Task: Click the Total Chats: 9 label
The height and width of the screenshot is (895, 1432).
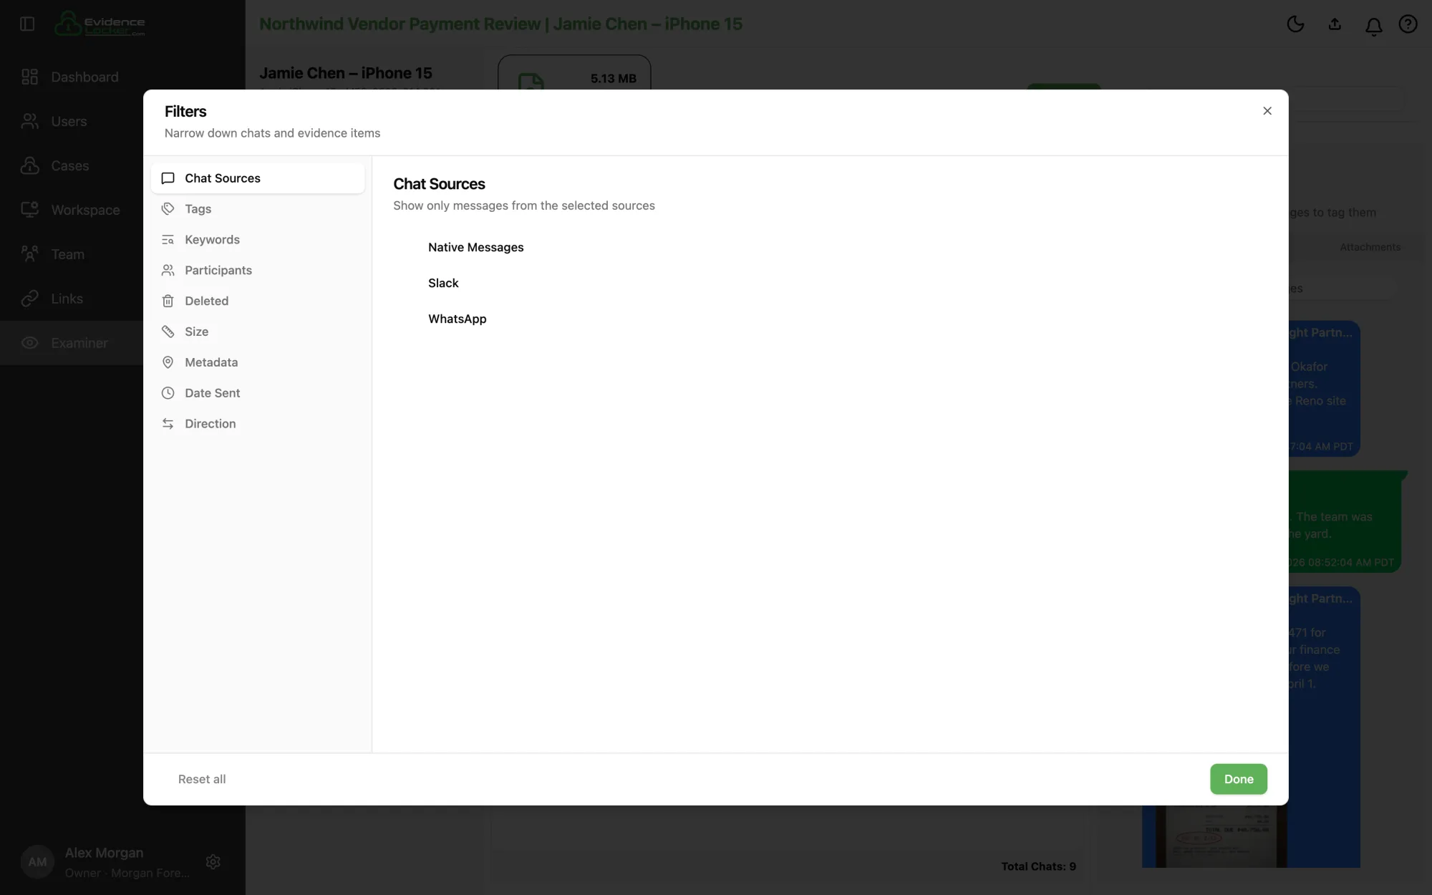Action: pyautogui.click(x=1038, y=866)
